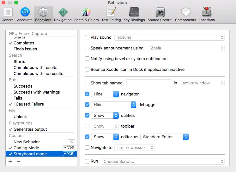Enable Speak announcement using checkbox
236x172 pixels.
[87, 48]
